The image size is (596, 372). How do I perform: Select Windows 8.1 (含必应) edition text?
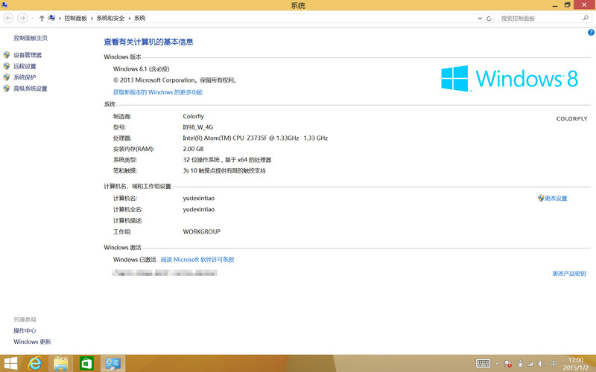click(141, 69)
